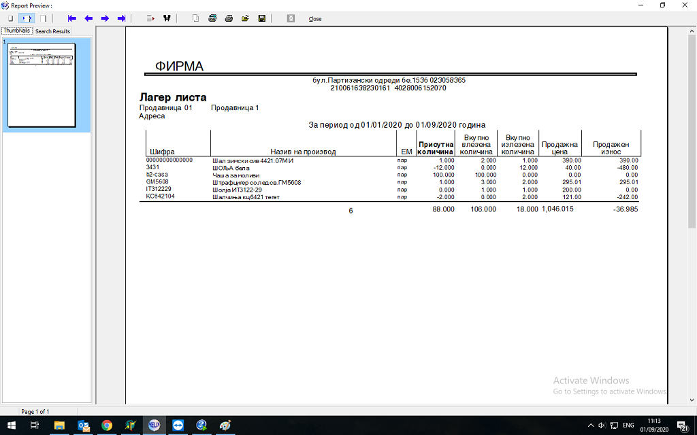This screenshot has width=697, height=435.
Task: Click the column header "Назив на производ"
Action: pyautogui.click(x=303, y=152)
